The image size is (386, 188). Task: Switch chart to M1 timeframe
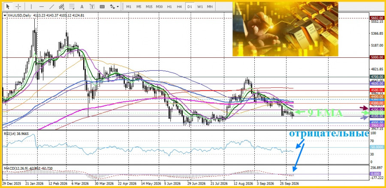pyautogui.click(x=129, y=6)
